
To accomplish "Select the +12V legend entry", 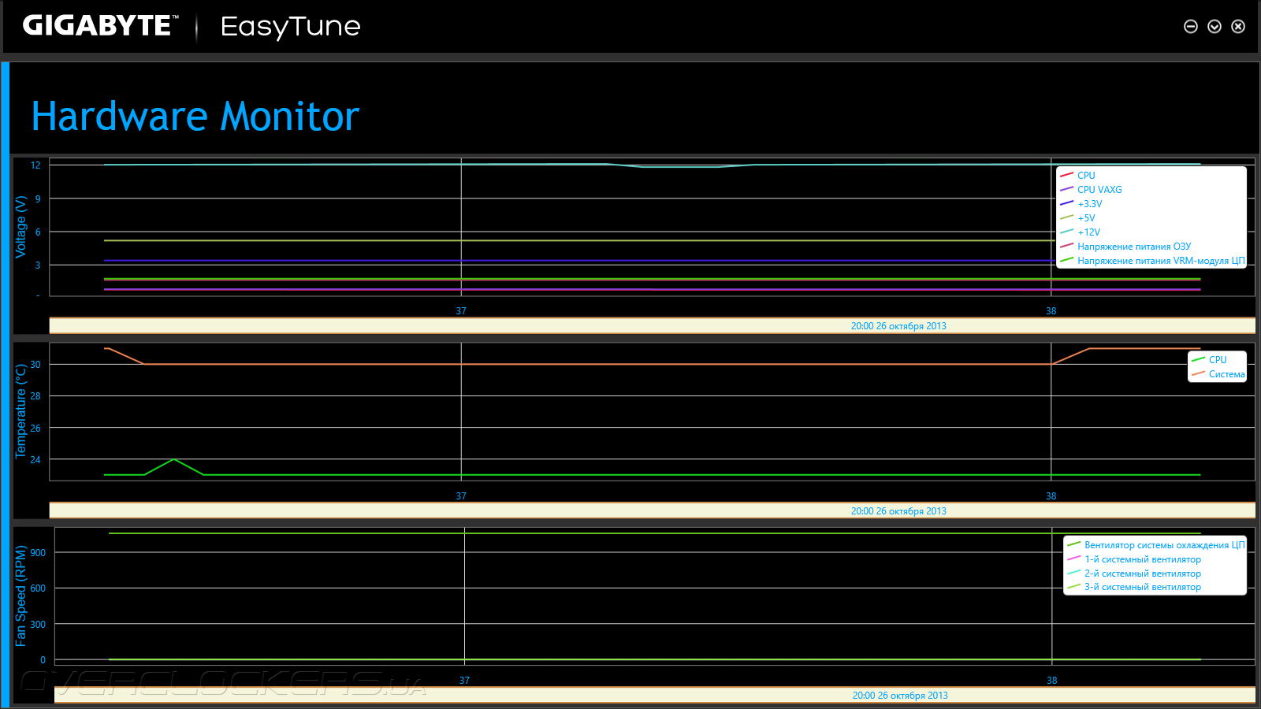I will pyautogui.click(x=1088, y=232).
